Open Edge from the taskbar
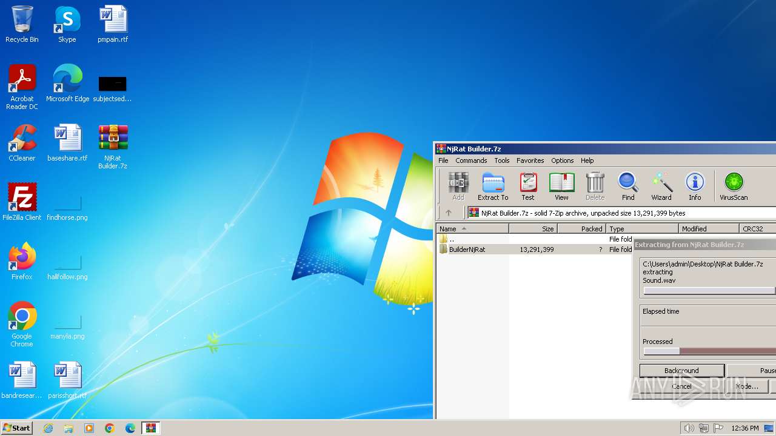The width and height of the screenshot is (776, 436). (x=130, y=428)
